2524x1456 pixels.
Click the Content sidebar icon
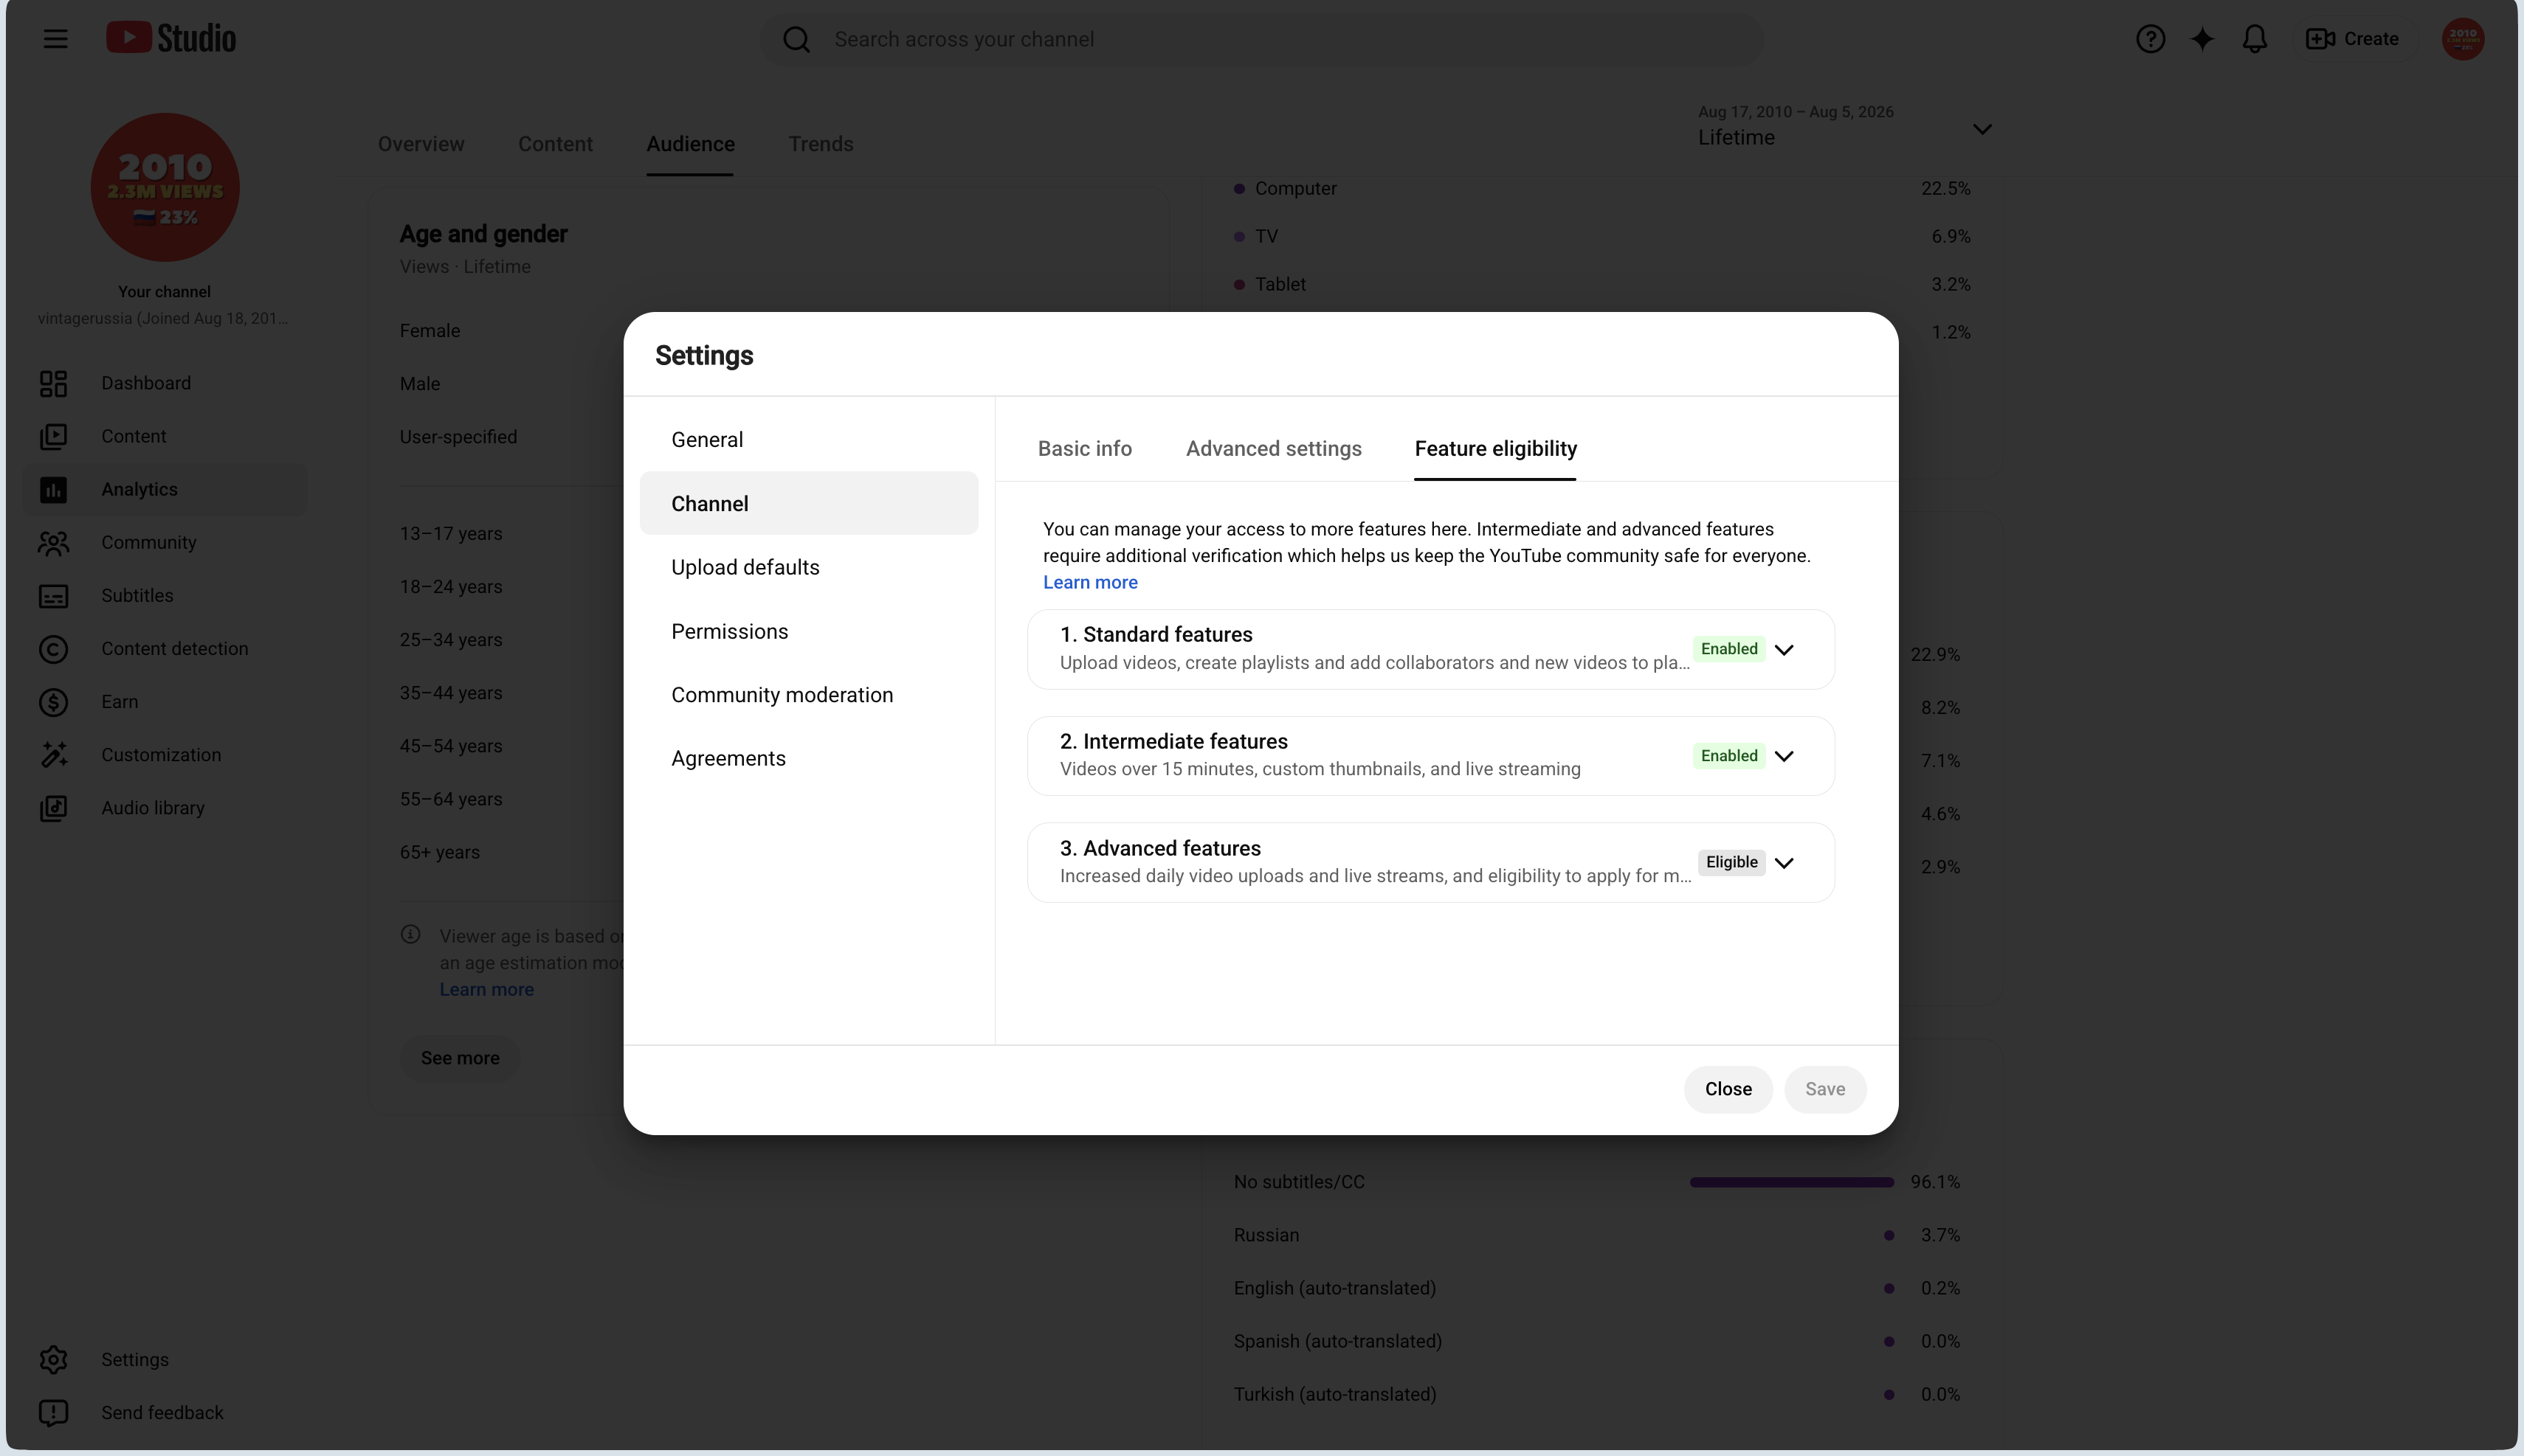[53, 436]
